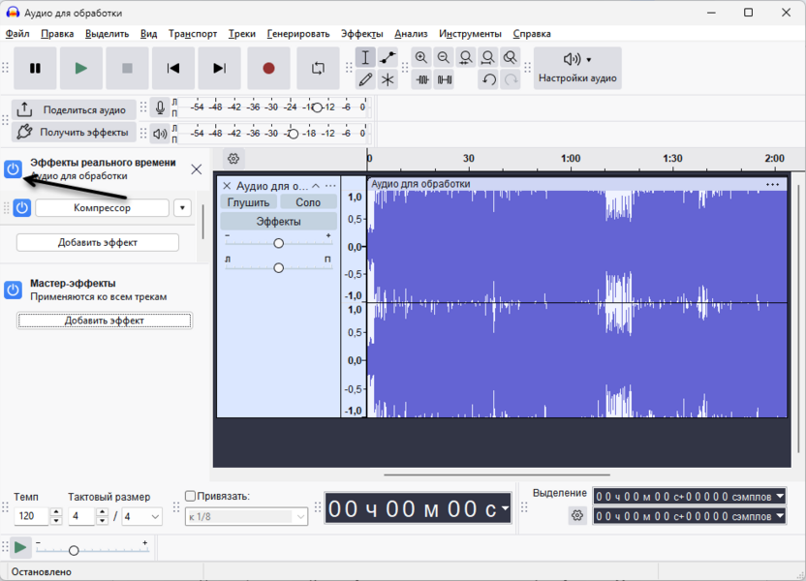
Task: Open the Анализ menu
Action: 411,34
